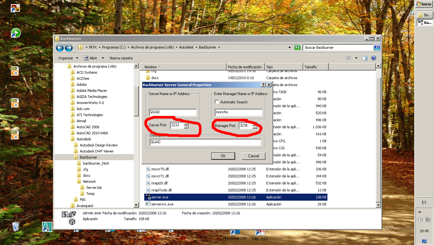The width and height of the screenshot is (434, 245).
Task: Show hidden tray icons with the chevron
Action: pyautogui.click(x=420, y=212)
